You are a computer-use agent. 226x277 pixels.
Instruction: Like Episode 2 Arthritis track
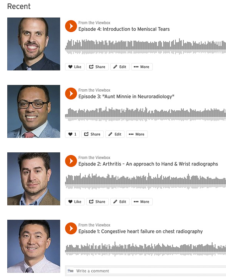pos(75,202)
